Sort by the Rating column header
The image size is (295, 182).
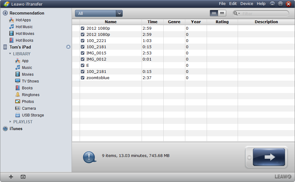click(x=222, y=22)
